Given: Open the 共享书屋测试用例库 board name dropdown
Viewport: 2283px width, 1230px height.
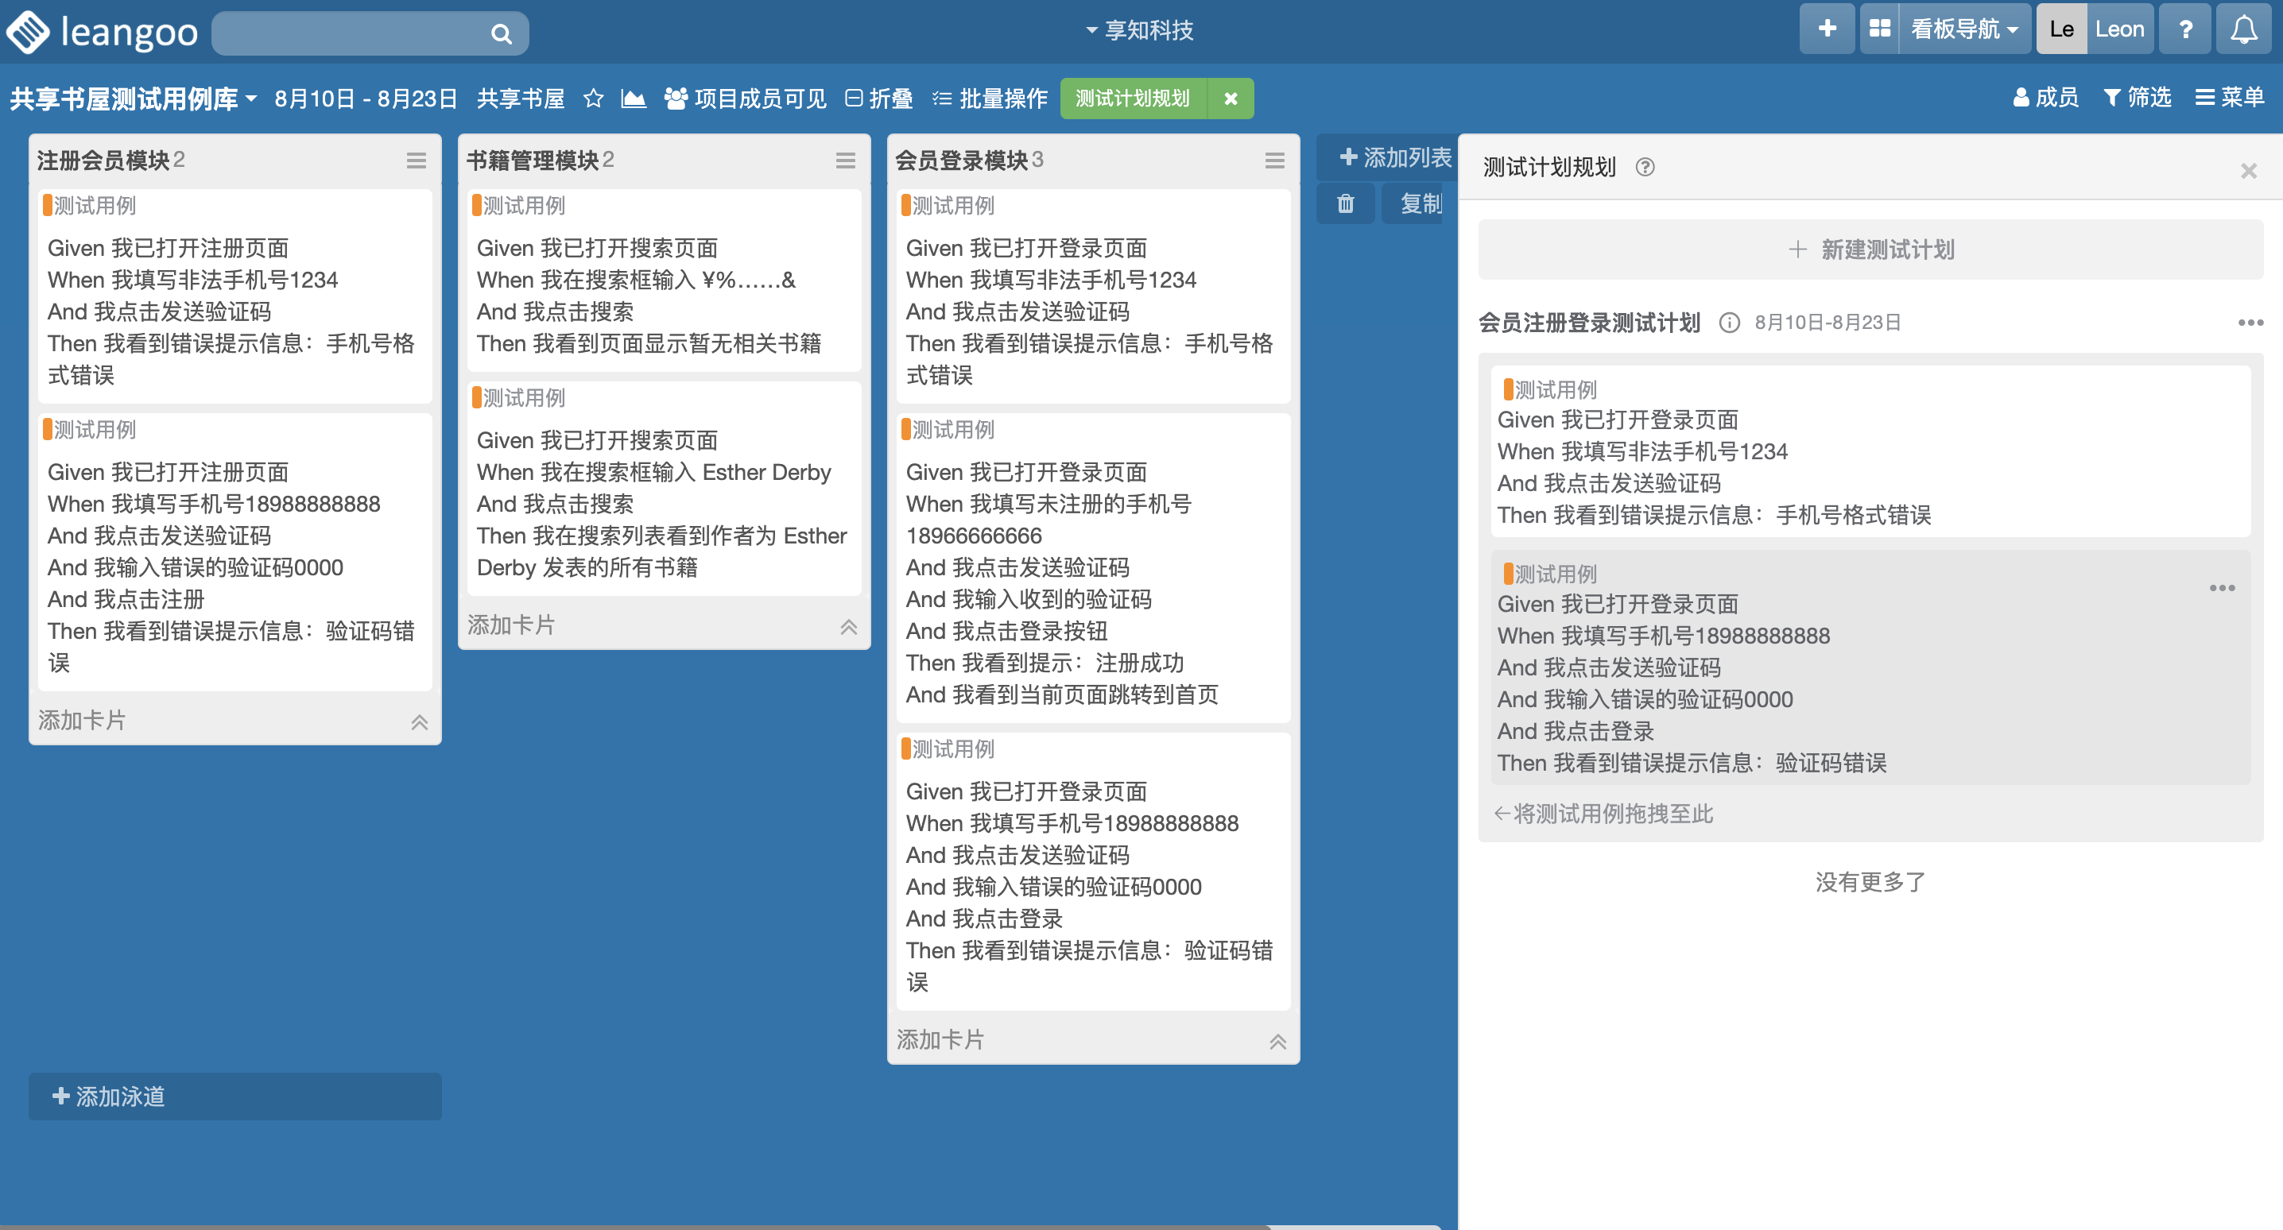Looking at the screenshot, I should click(133, 99).
